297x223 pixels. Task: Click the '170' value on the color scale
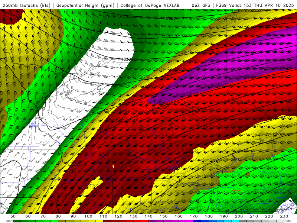pos(194,216)
